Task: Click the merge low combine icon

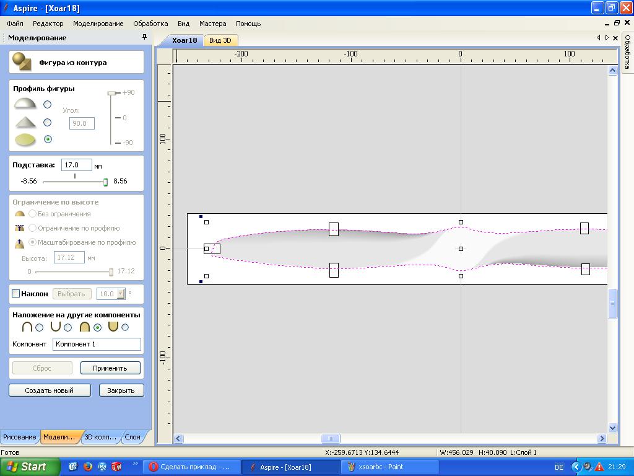Action: pyautogui.click(x=113, y=327)
